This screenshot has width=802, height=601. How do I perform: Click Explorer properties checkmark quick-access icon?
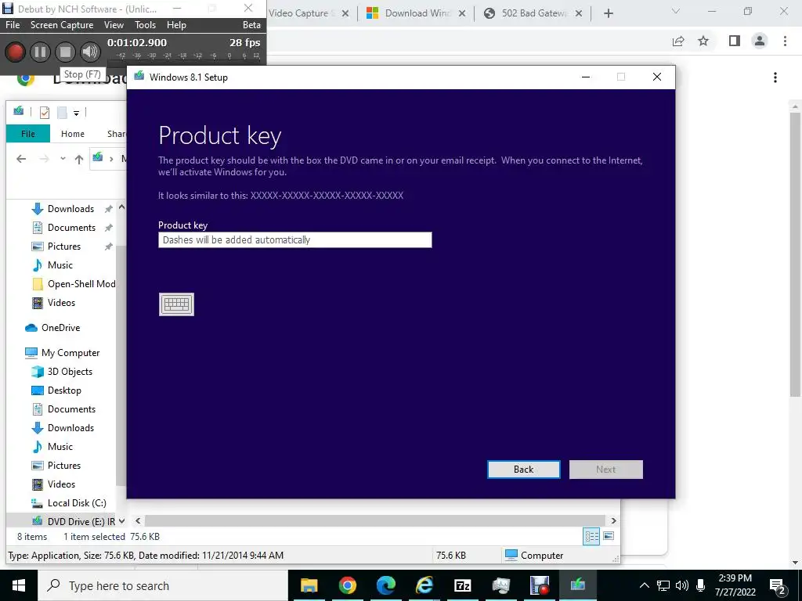coord(45,113)
